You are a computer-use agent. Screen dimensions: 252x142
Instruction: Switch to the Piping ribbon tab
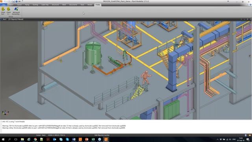click(27, 5)
